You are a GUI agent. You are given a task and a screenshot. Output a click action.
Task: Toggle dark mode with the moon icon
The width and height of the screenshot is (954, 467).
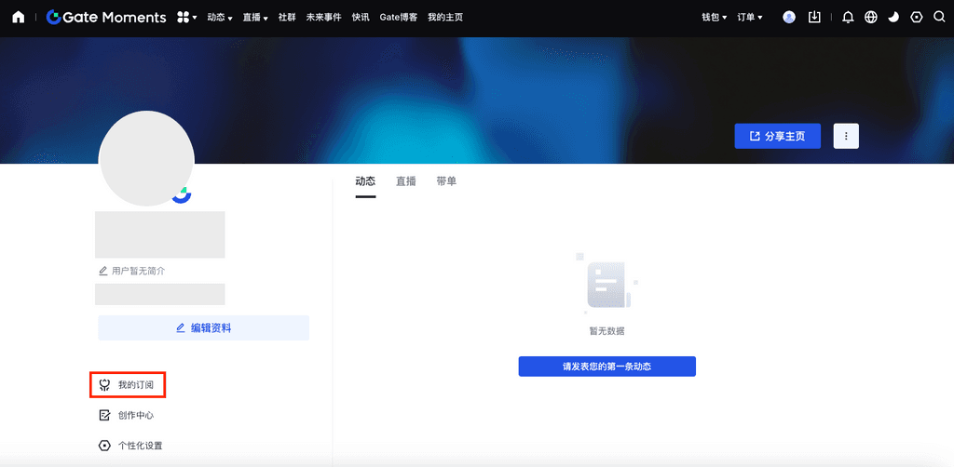click(893, 17)
